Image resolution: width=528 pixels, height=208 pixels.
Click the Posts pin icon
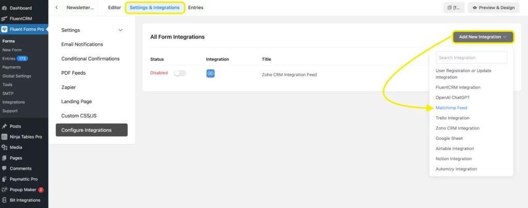click(x=4, y=126)
